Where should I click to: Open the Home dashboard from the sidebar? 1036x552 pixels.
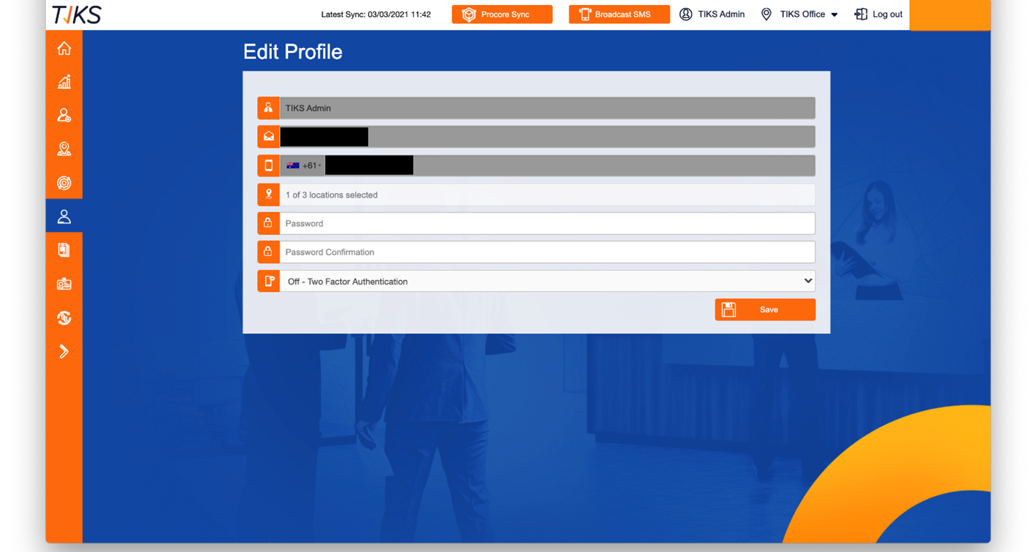pyautogui.click(x=64, y=48)
